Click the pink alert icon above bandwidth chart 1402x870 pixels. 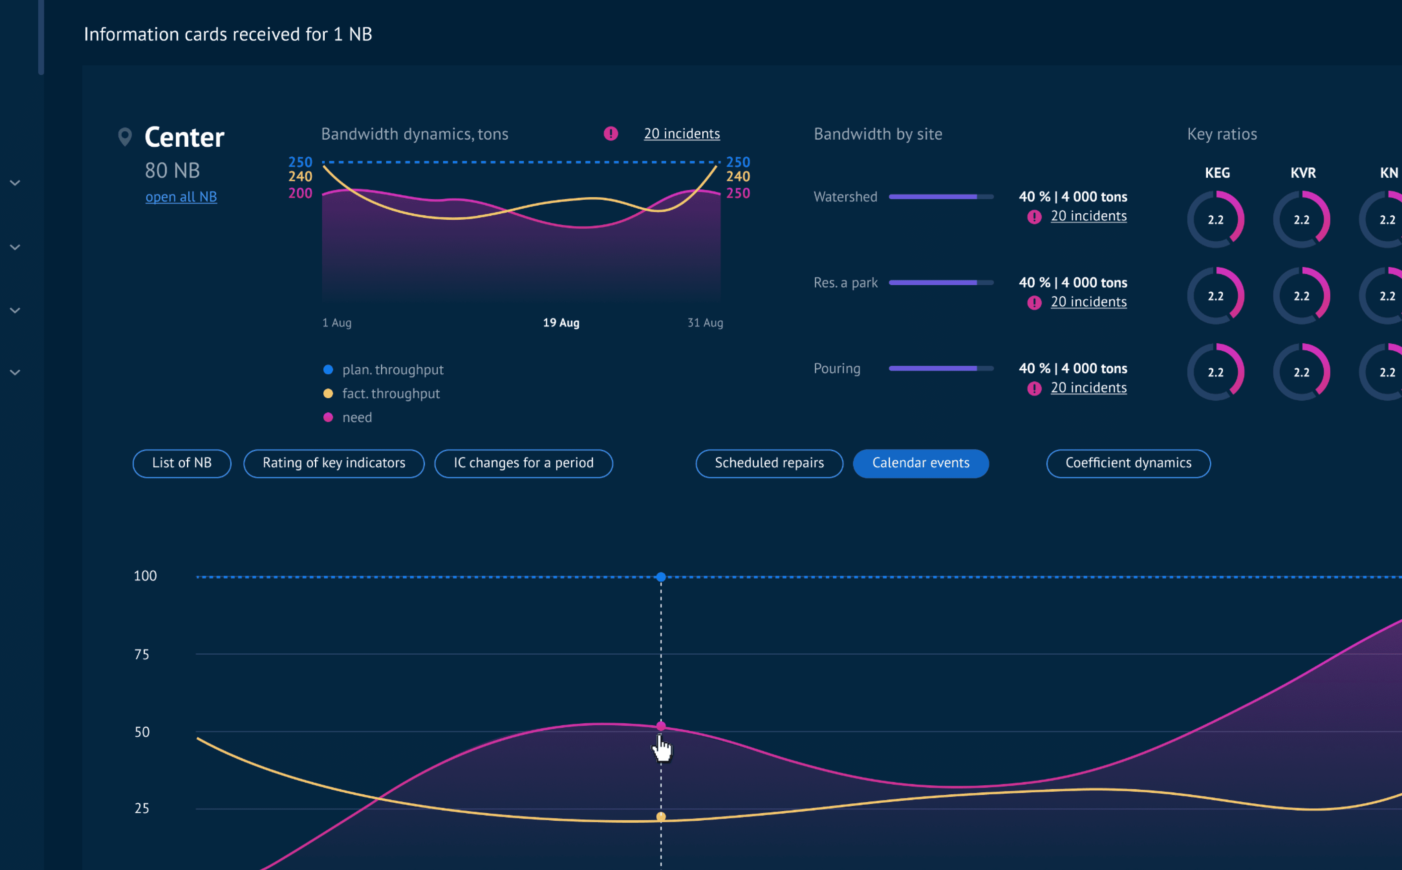tap(611, 134)
